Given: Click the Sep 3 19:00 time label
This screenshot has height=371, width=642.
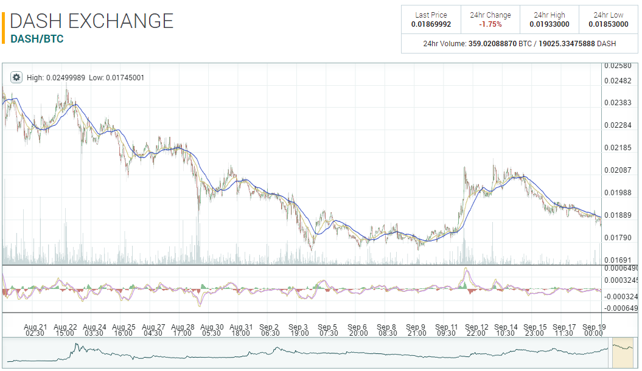Looking at the screenshot, I should coord(299,330).
